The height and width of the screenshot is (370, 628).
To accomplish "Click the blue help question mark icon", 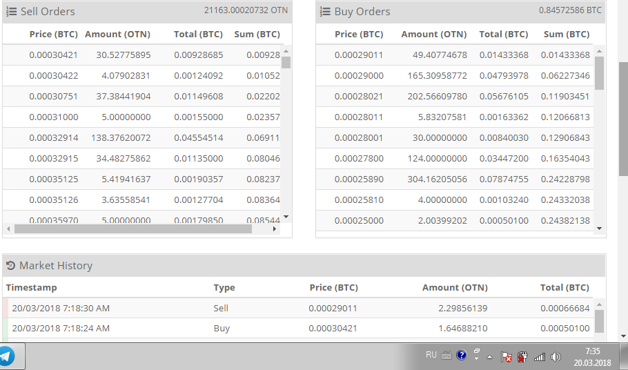I will point(460,356).
